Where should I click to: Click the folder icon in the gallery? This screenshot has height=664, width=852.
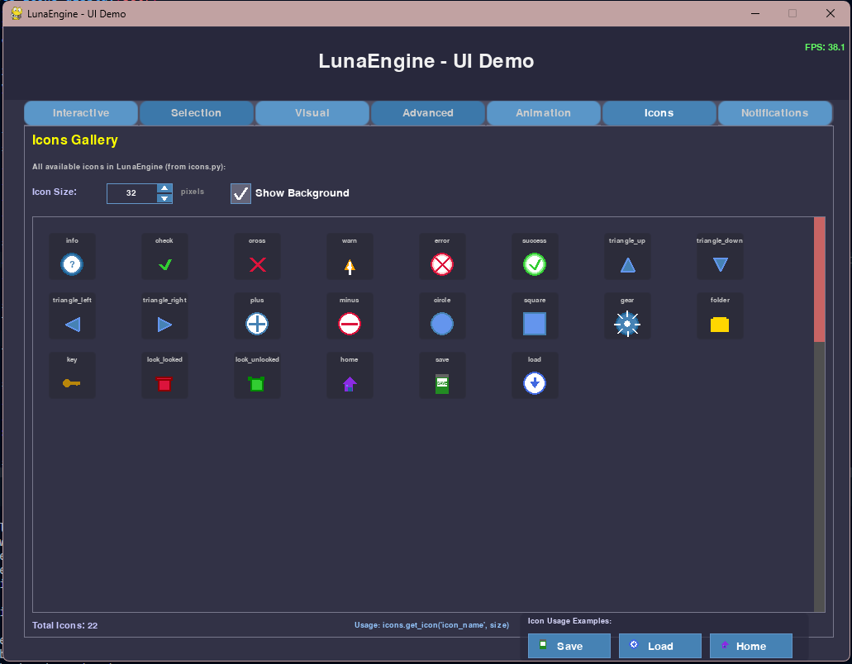click(720, 324)
